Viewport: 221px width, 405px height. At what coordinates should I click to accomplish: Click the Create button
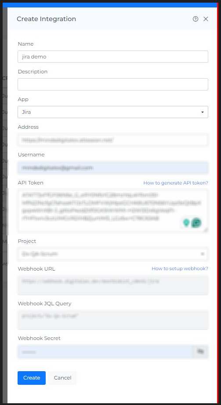pos(32,378)
